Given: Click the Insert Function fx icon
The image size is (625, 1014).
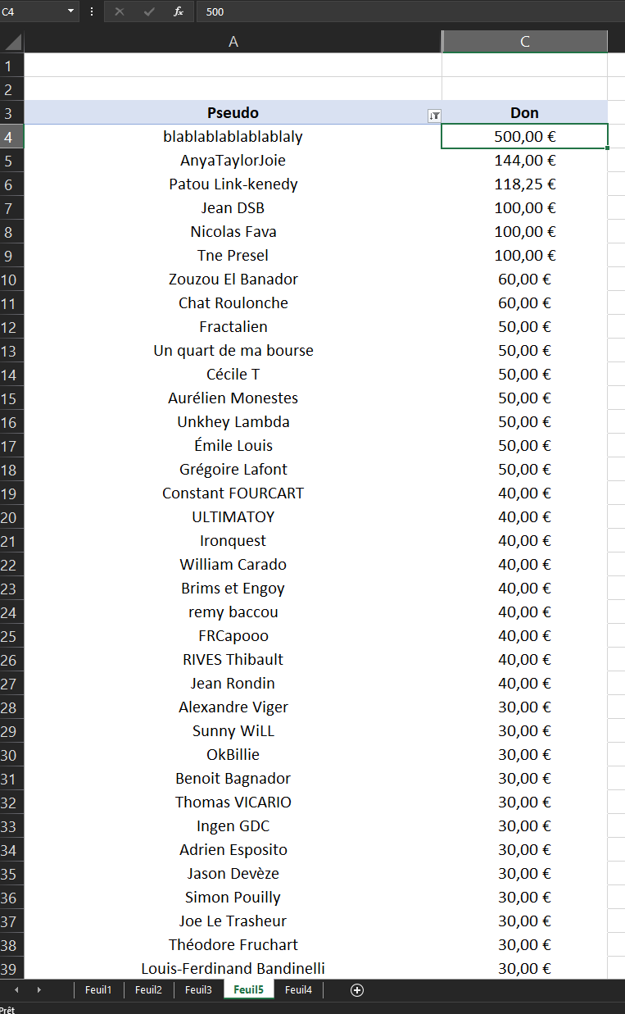Looking at the screenshot, I should [178, 11].
